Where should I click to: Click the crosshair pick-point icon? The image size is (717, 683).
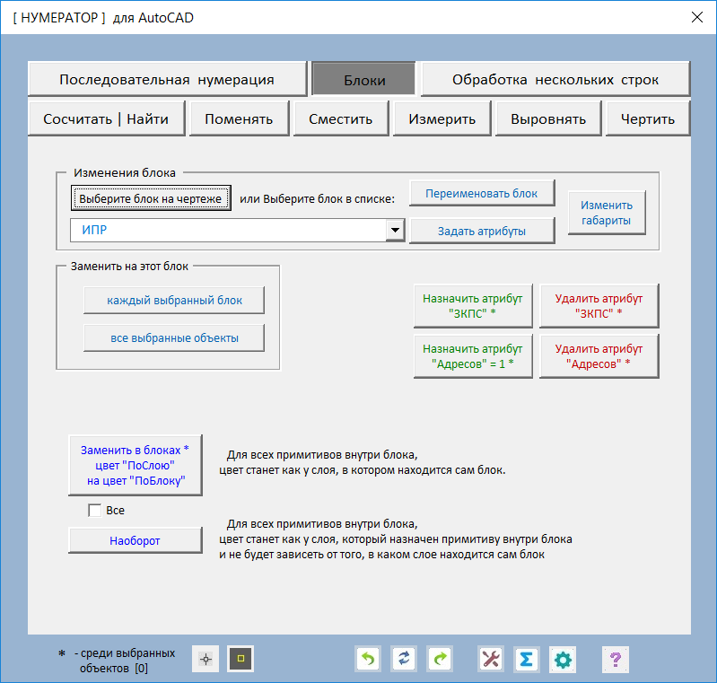click(x=205, y=659)
